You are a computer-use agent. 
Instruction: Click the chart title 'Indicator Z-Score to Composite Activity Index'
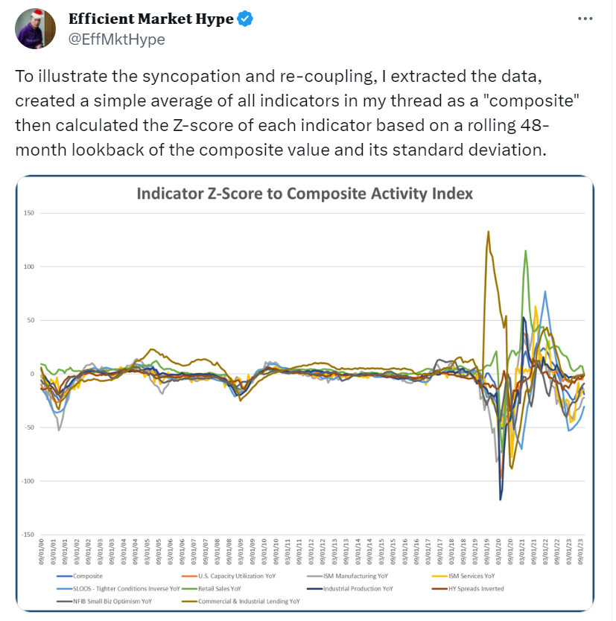pyautogui.click(x=305, y=194)
